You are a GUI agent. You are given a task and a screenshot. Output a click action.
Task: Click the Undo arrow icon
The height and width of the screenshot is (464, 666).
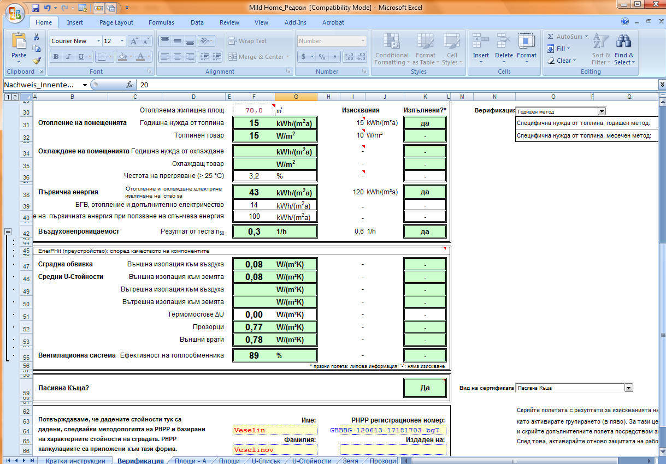(x=48, y=8)
